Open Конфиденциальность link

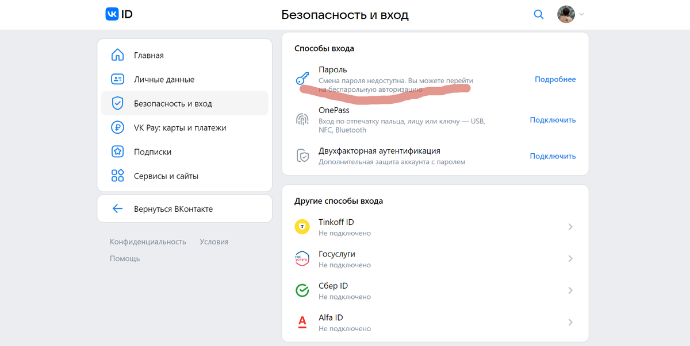coord(148,242)
